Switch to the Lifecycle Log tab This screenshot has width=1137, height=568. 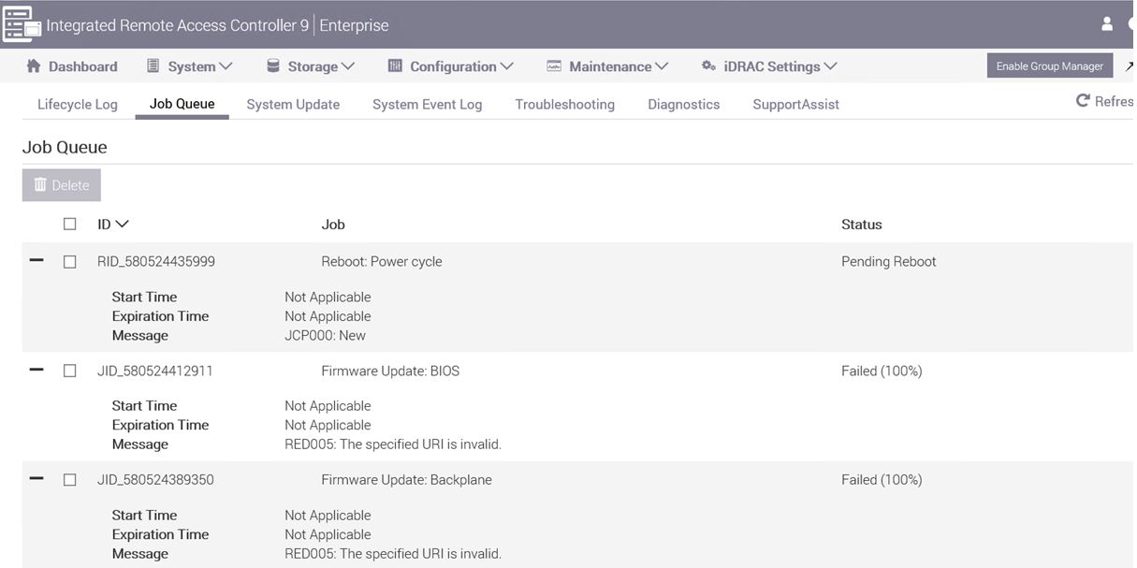(x=78, y=104)
